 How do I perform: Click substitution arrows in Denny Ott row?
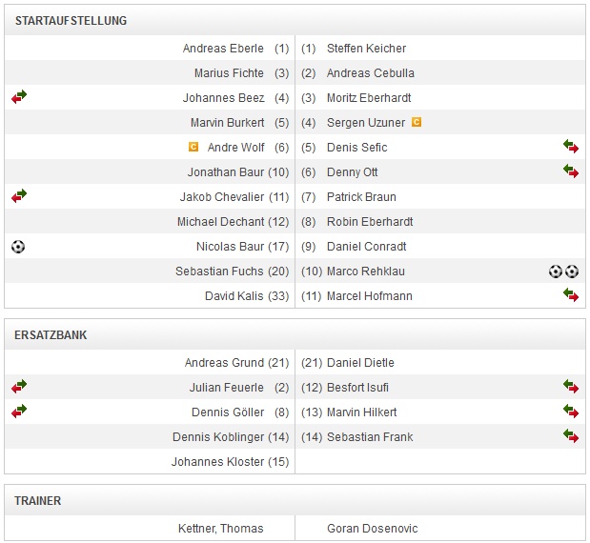(571, 171)
